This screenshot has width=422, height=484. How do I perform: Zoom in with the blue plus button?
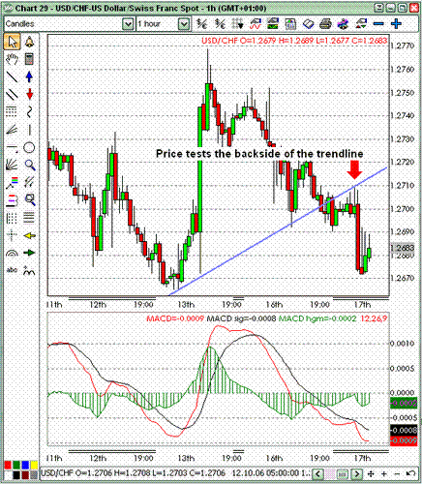(x=396, y=24)
